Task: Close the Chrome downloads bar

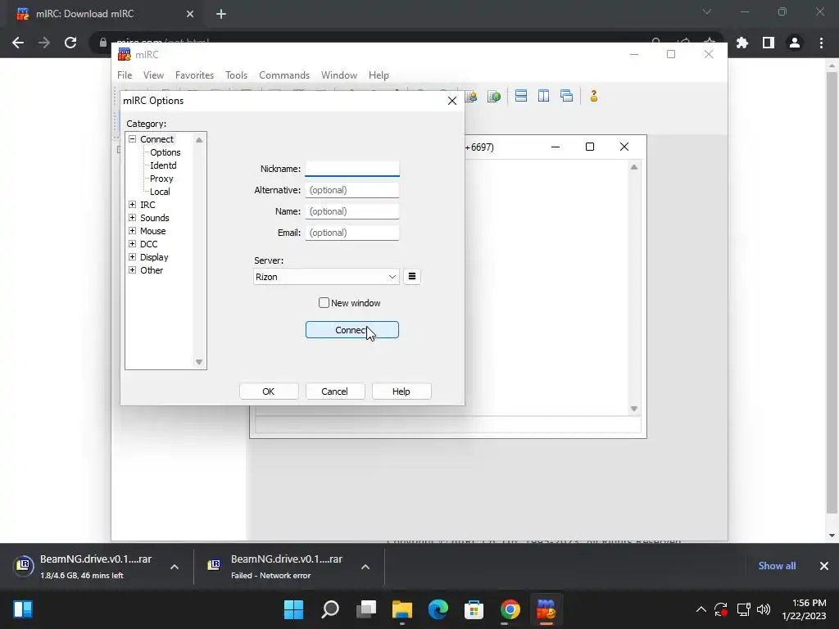Action: [x=824, y=566]
